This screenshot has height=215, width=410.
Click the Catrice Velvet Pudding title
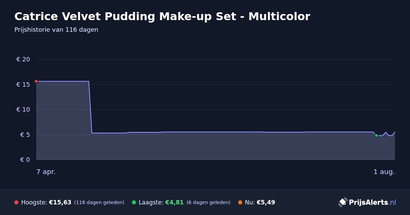(x=162, y=16)
